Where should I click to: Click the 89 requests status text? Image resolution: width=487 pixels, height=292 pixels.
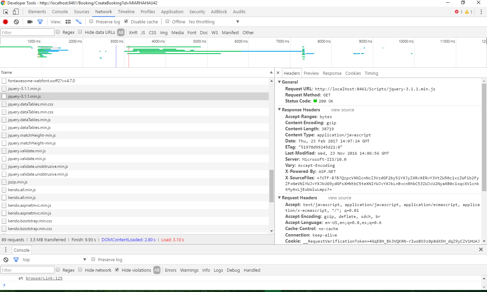(13, 240)
